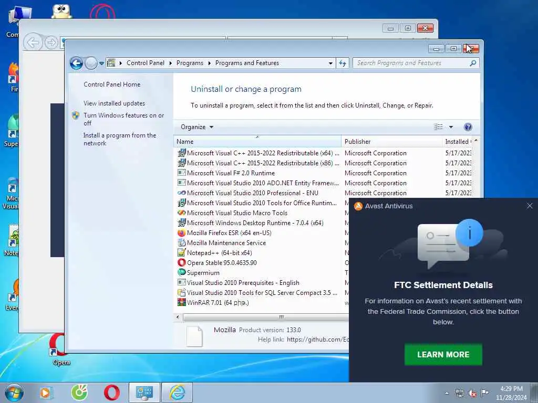Click the network tray icon
This screenshot has width=538, height=403.
(x=460, y=394)
